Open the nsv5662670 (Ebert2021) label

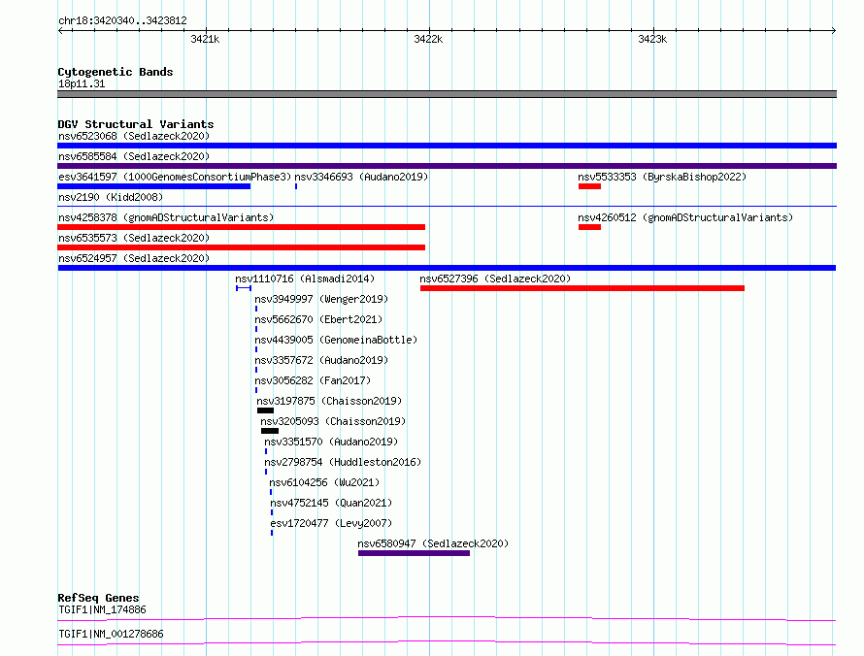(318, 319)
